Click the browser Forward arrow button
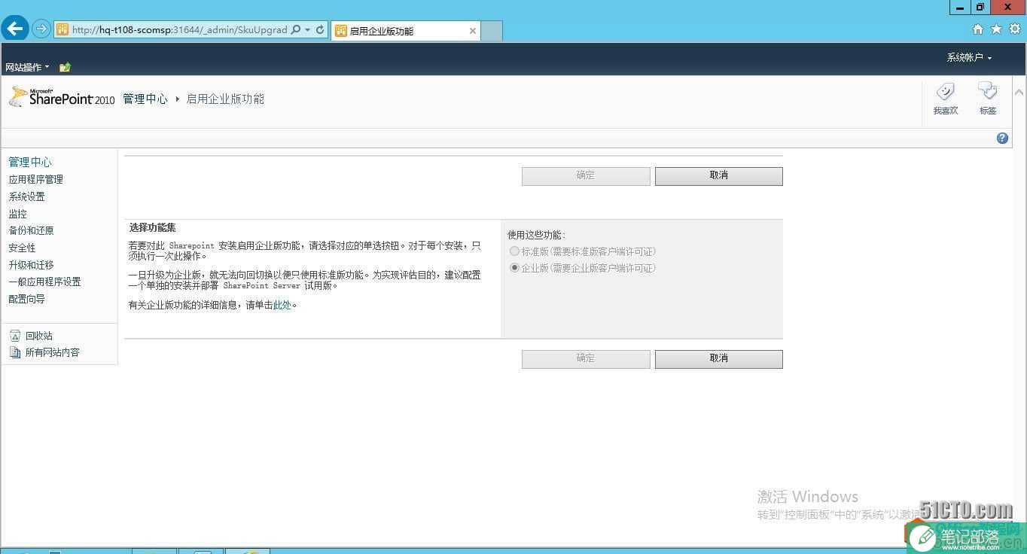 (x=41, y=29)
